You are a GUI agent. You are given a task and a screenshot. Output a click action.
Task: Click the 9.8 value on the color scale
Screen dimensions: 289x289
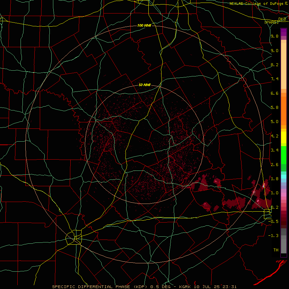click(275, 36)
